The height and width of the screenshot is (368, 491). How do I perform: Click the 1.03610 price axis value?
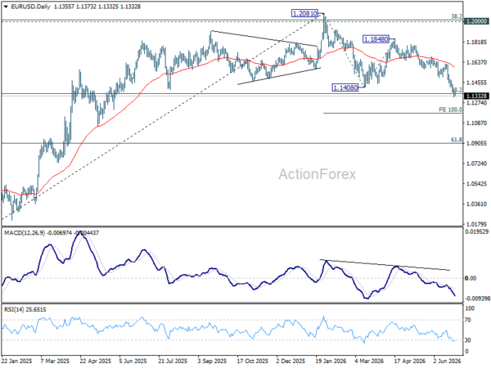[x=476, y=204]
